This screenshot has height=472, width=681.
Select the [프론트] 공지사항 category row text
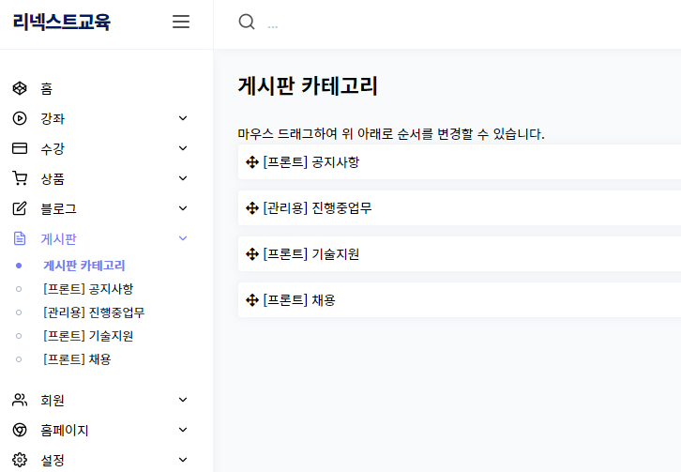[x=311, y=161]
